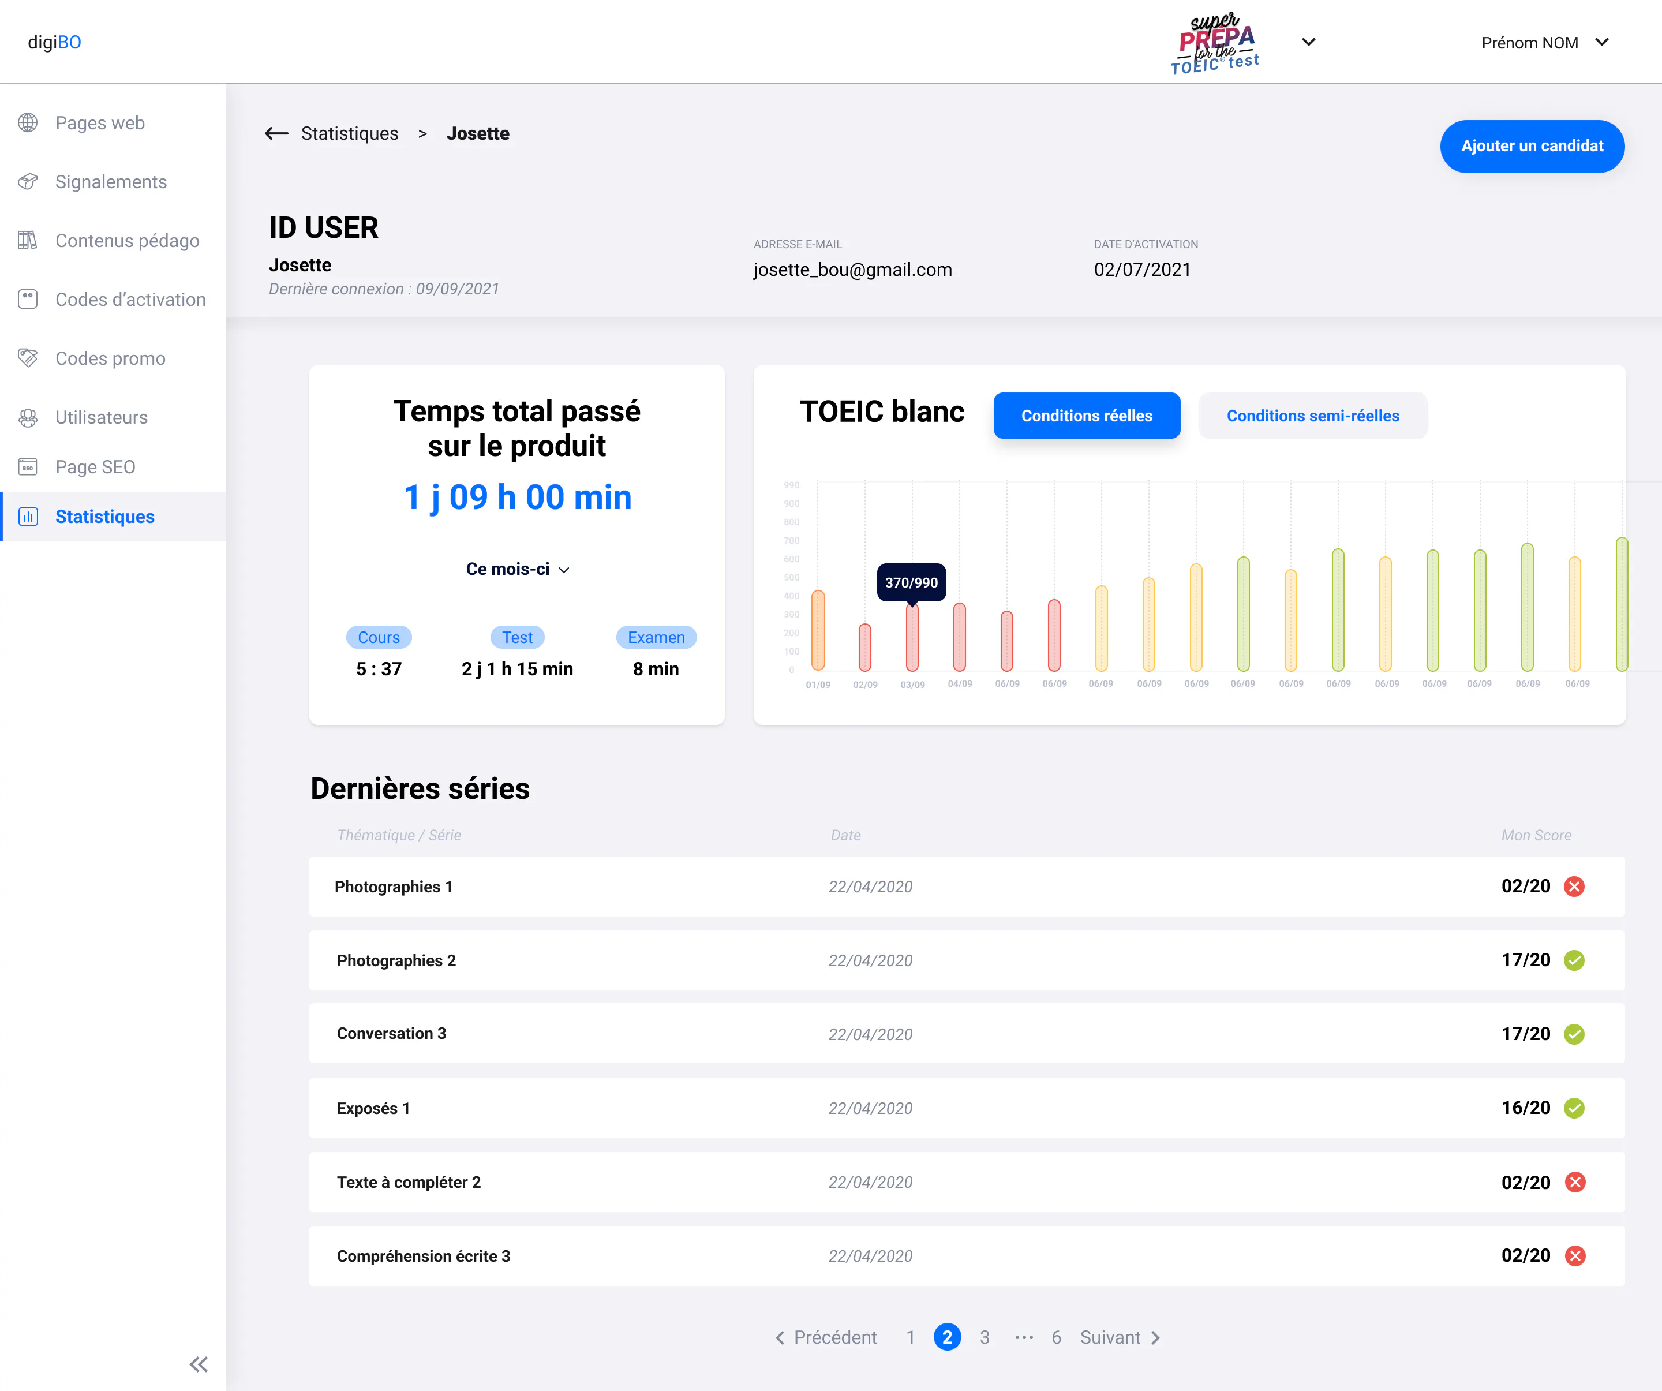Open the Super Prepa TOEIC product dropdown chevron
The height and width of the screenshot is (1391, 1662).
click(x=1309, y=42)
